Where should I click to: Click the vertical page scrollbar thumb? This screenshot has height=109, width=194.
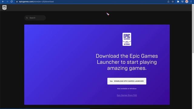pos(193,29)
